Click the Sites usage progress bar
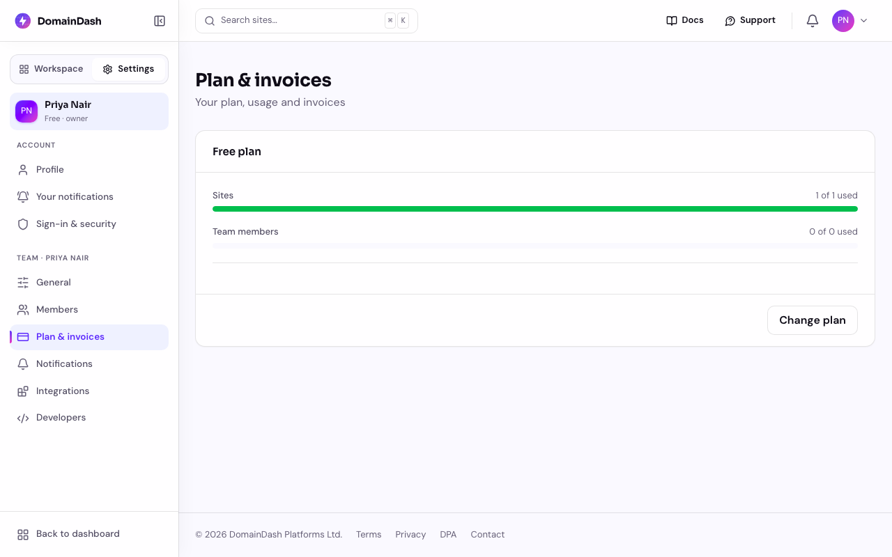 click(535, 209)
